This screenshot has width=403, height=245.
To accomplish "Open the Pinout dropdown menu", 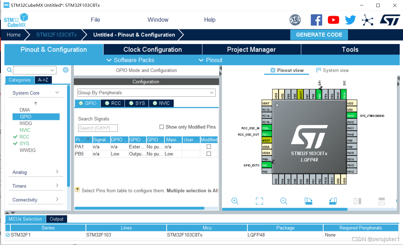I will (x=211, y=60).
